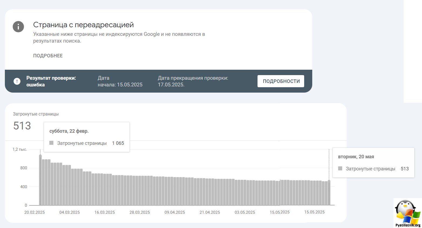Click the 513 affected pages total
Image resolution: width=422 pixels, height=228 pixels.
tap(22, 126)
